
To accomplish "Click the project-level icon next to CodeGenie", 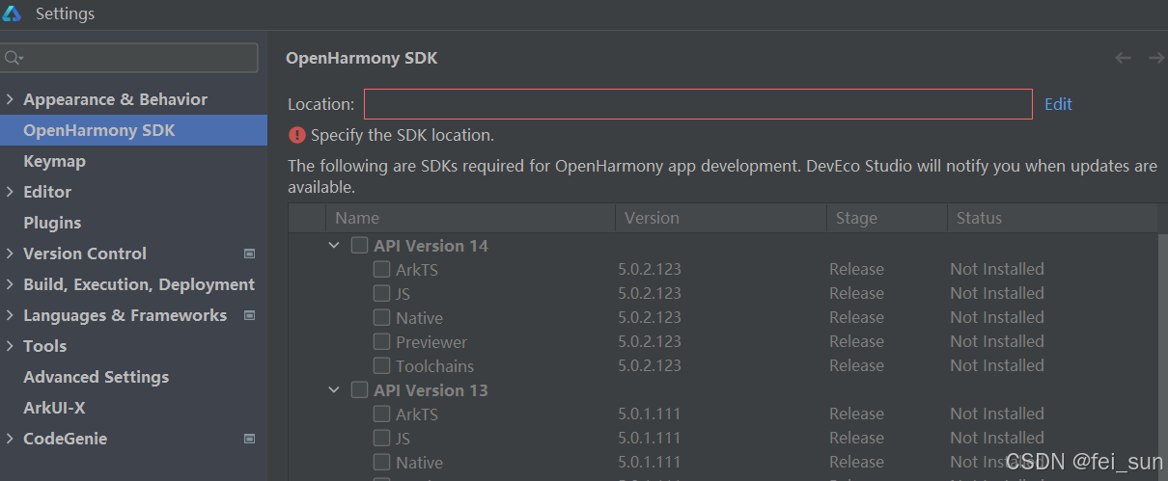I will pyautogui.click(x=249, y=439).
